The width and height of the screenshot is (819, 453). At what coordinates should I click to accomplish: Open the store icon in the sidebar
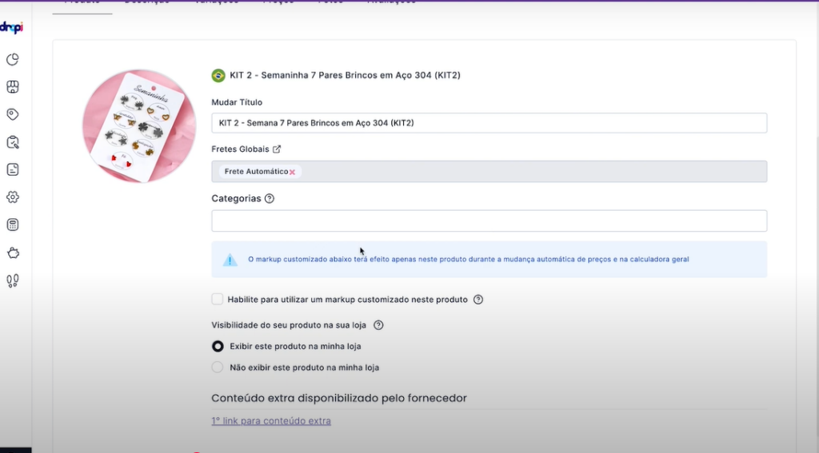point(13,86)
